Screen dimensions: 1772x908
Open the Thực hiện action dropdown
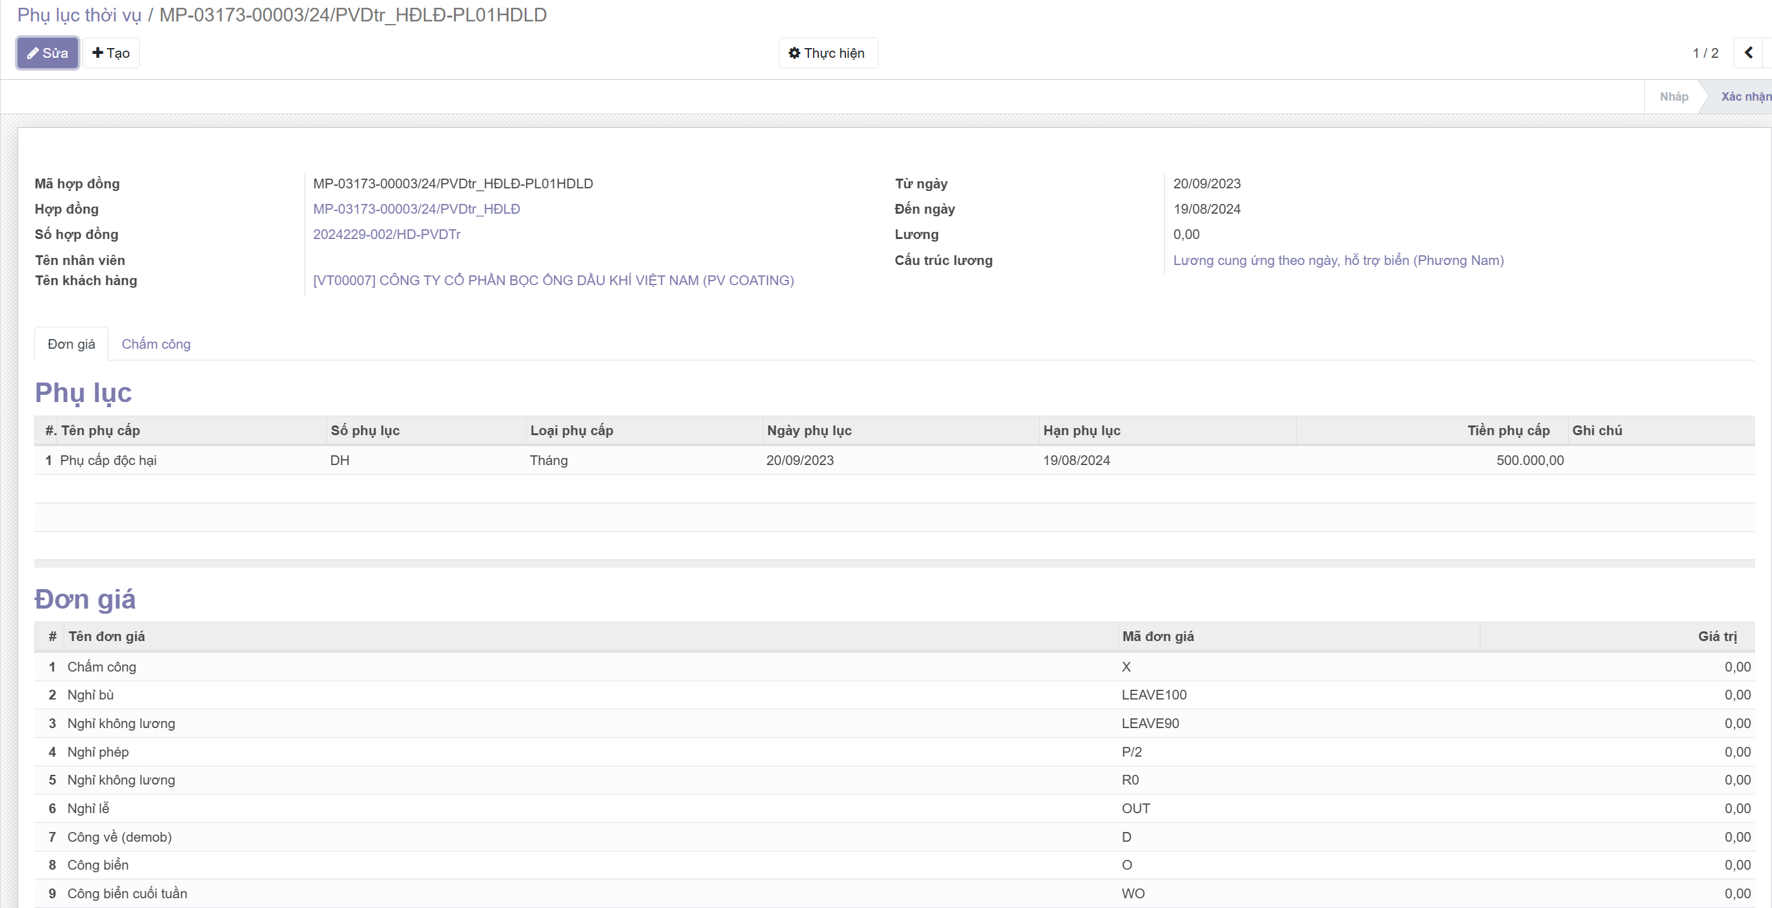click(x=827, y=53)
